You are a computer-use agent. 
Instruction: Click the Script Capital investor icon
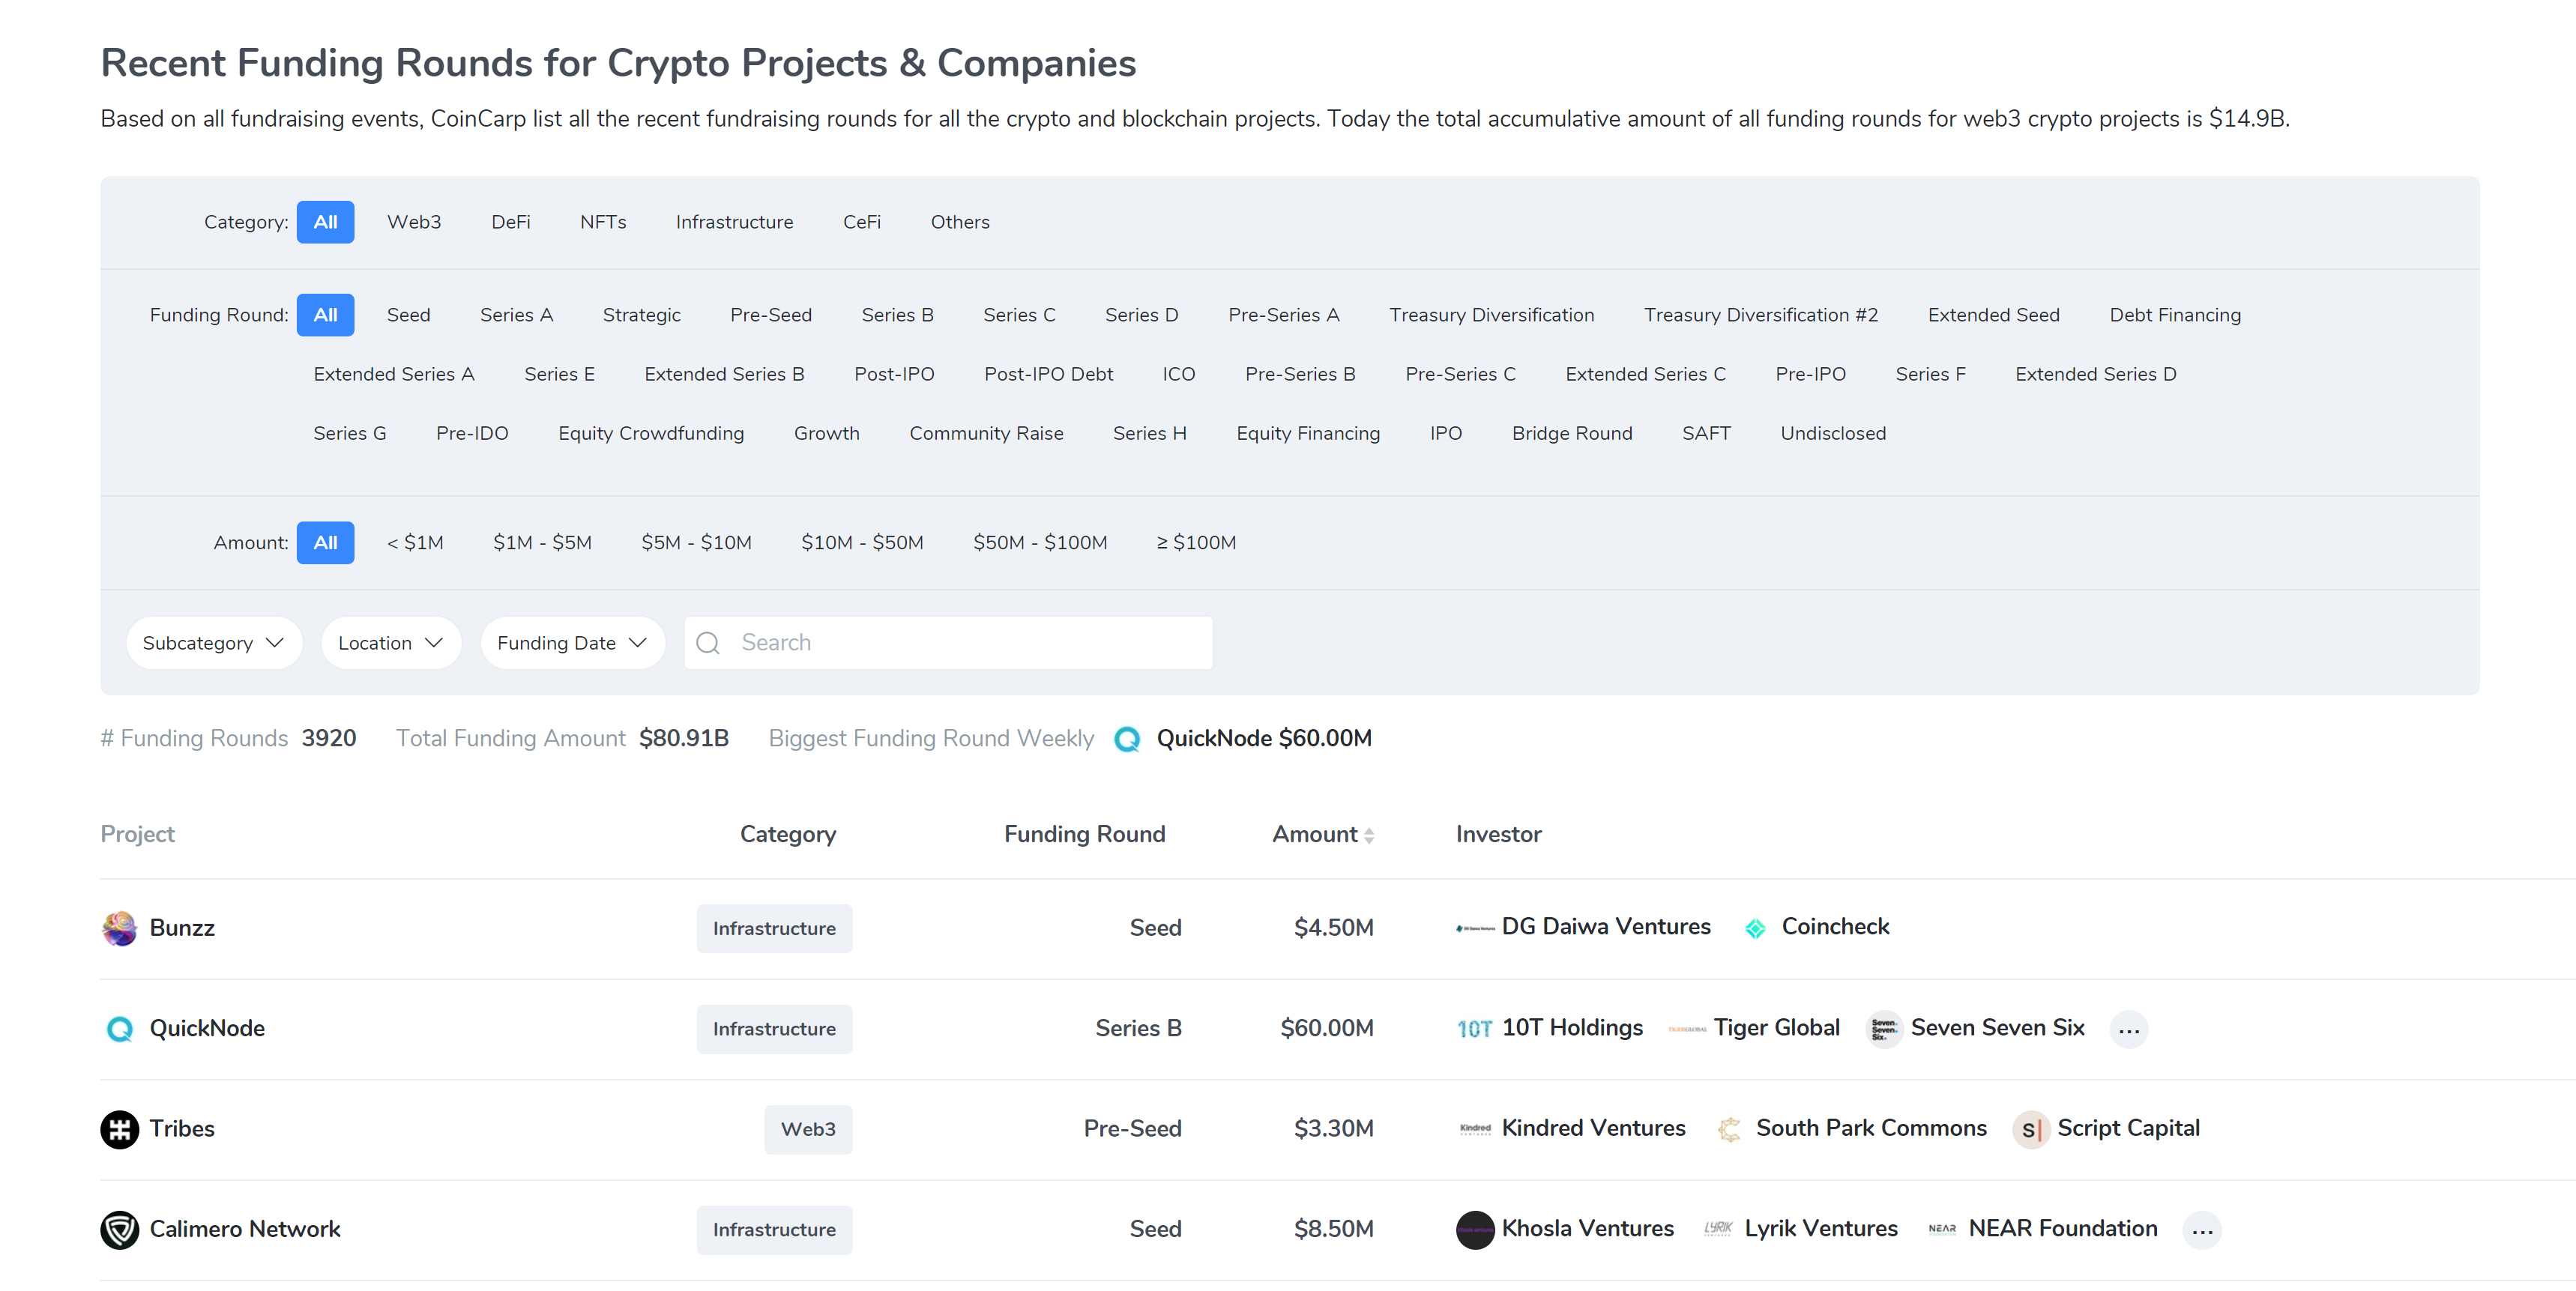pyautogui.click(x=2030, y=1129)
